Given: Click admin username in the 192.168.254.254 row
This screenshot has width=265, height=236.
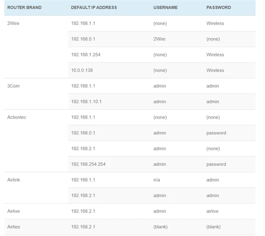Looking at the screenshot, I should pyautogui.click(x=159, y=164).
